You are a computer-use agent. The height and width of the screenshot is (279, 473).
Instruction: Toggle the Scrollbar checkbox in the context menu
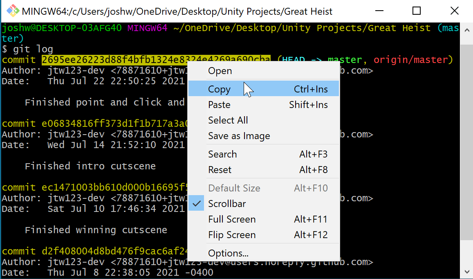point(227,203)
